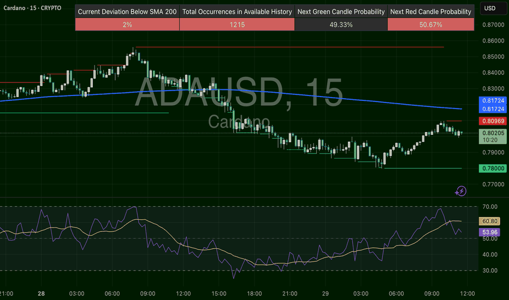
Task: Click the 0.87000 price axis label
Action: tap(493, 25)
